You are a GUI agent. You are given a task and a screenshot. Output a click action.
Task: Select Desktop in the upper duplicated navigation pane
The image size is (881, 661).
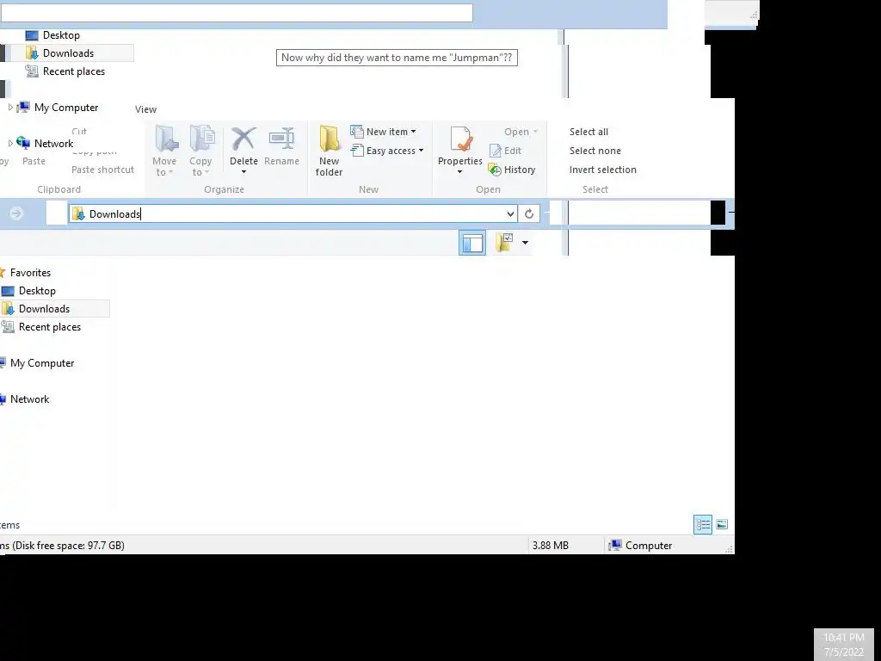coord(61,34)
